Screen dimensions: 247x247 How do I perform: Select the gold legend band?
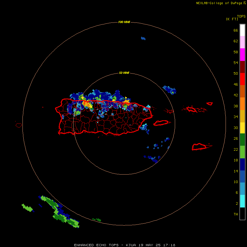242,116
